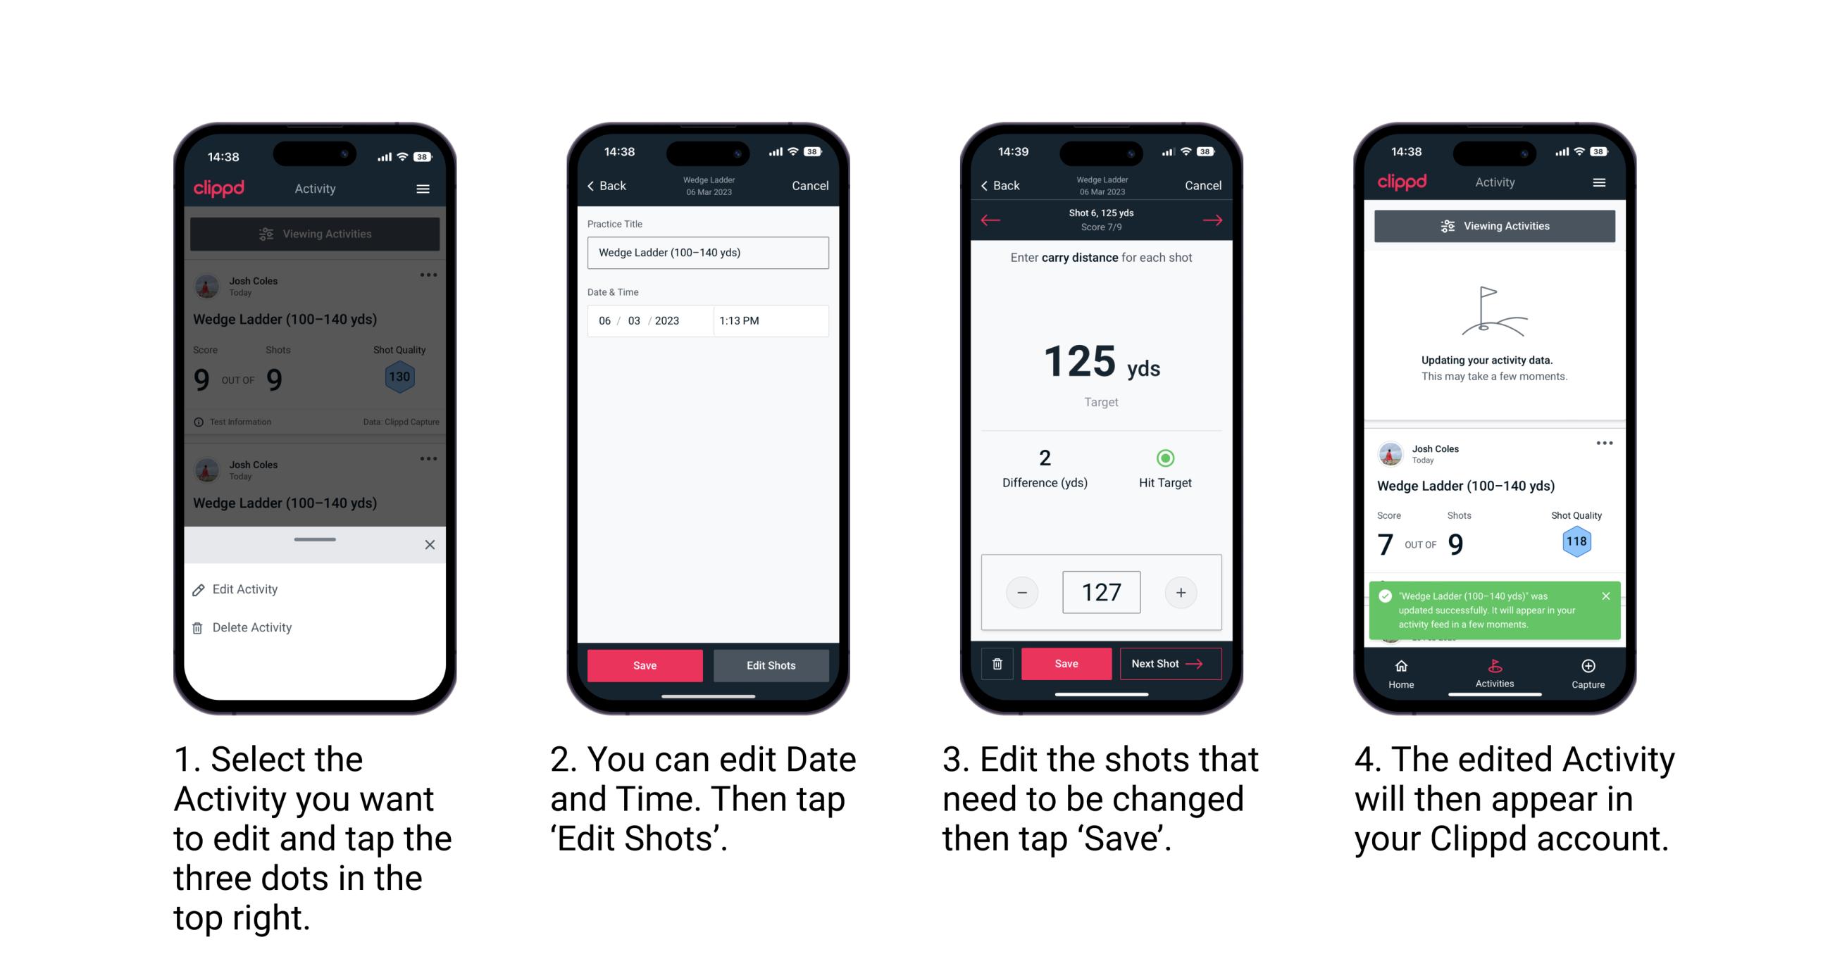Expand date field on practice editor

648,321
